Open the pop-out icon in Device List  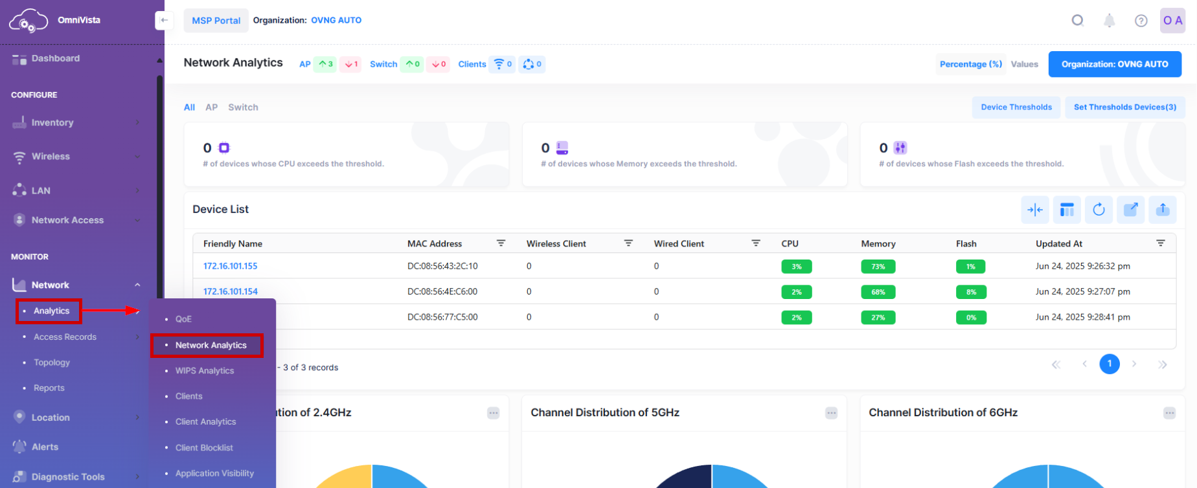pyautogui.click(x=1130, y=210)
